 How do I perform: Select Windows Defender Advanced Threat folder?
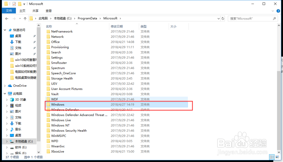[79, 115]
